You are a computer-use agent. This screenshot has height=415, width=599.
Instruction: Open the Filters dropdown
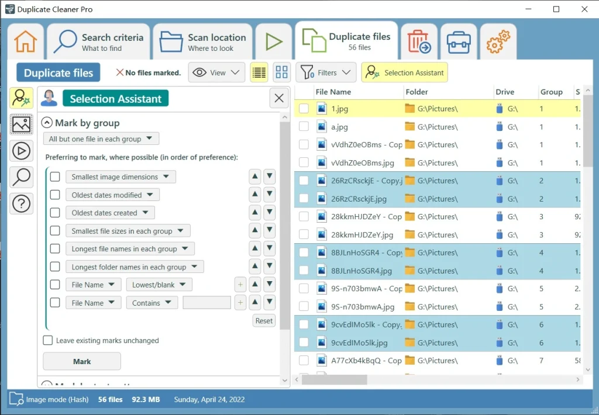click(x=326, y=72)
